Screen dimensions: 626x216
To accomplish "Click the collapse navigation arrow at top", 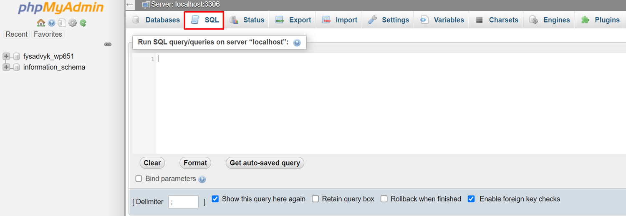I will click(130, 5).
